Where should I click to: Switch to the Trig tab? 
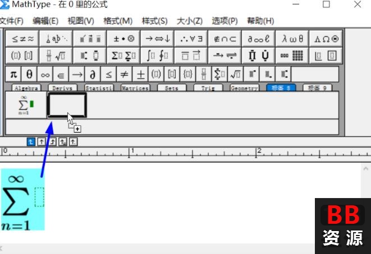[208, 88]
